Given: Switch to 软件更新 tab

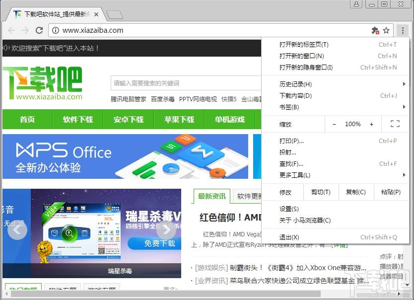Looking at the screenshot, I should coord(248,196).
